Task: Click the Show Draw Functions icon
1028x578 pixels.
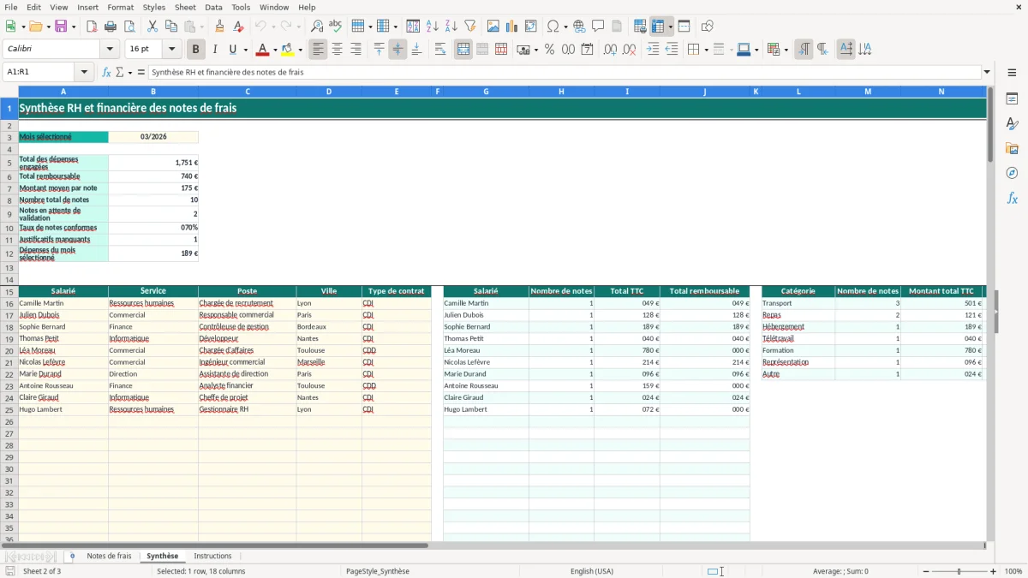Action: coord(708,27)
